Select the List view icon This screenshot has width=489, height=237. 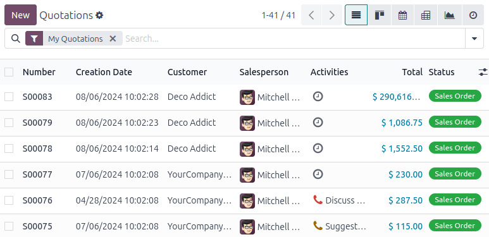pos(356,15)
